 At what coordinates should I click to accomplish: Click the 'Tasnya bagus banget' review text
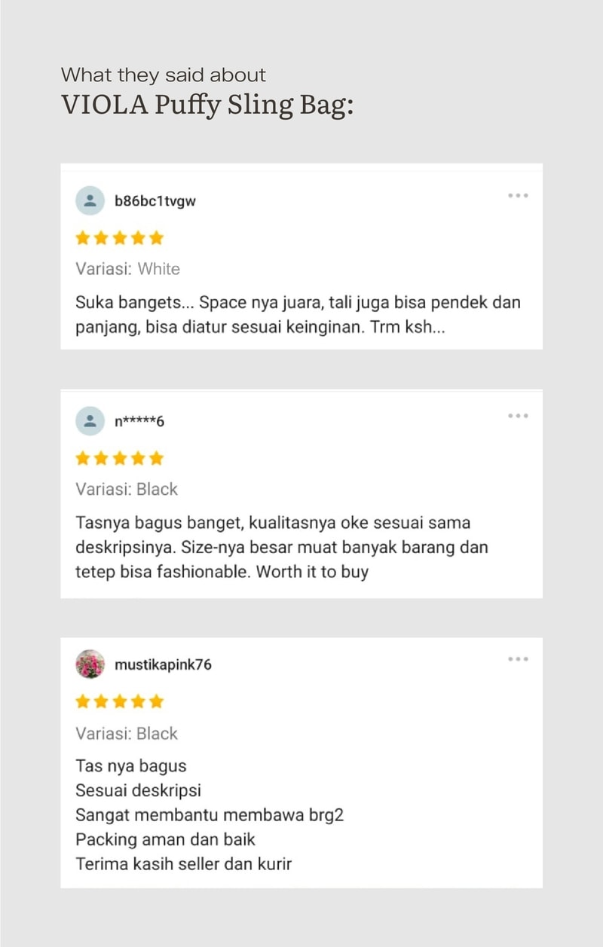click(x=282, y=547)
